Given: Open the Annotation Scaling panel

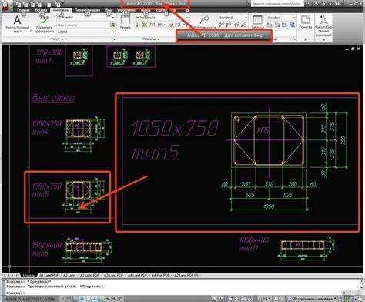Looking at the screenshot, I should click(323, 25).
